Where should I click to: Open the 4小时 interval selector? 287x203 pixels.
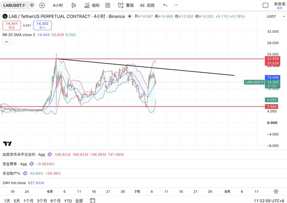58,5
